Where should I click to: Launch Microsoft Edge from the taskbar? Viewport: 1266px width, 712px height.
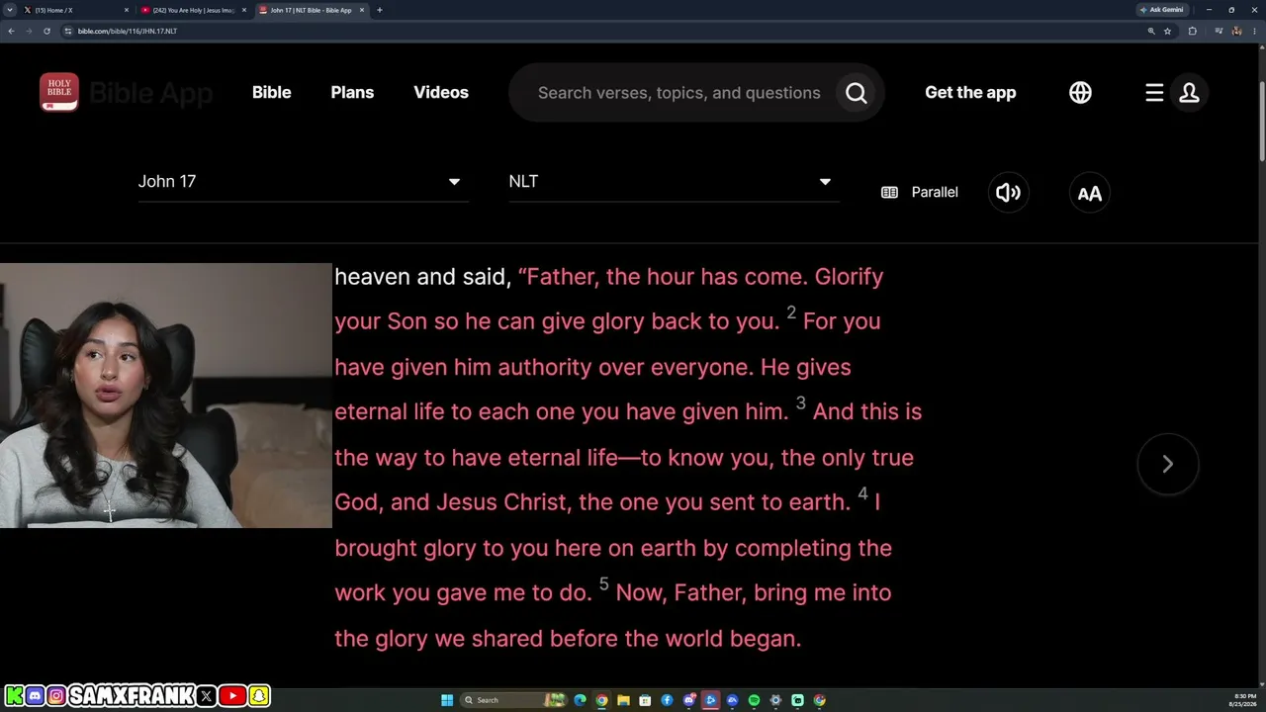(580, 700)
